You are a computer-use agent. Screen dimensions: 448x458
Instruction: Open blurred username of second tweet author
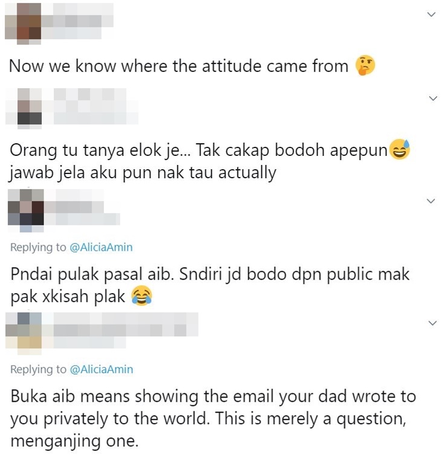point(90,106)
